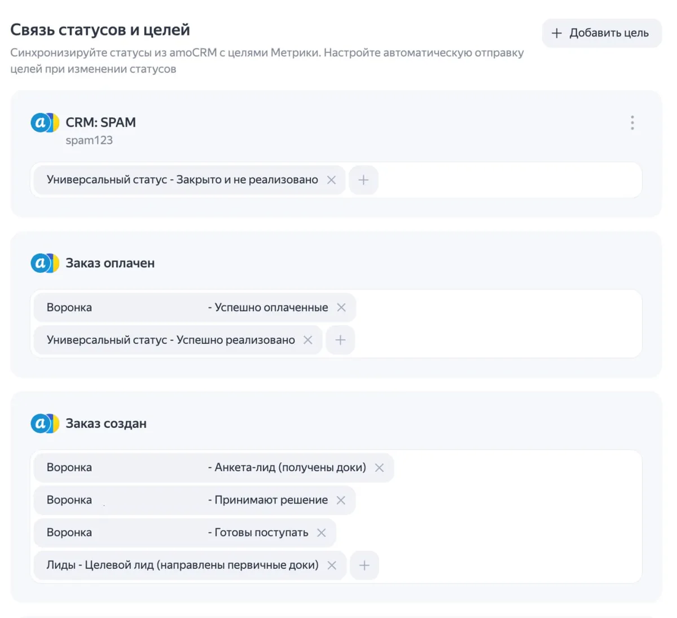The height and width of the screenshot is (618, 677).
Task: Click the Воронка - Успешно оплаченные chip
Action: coord(195,307)
